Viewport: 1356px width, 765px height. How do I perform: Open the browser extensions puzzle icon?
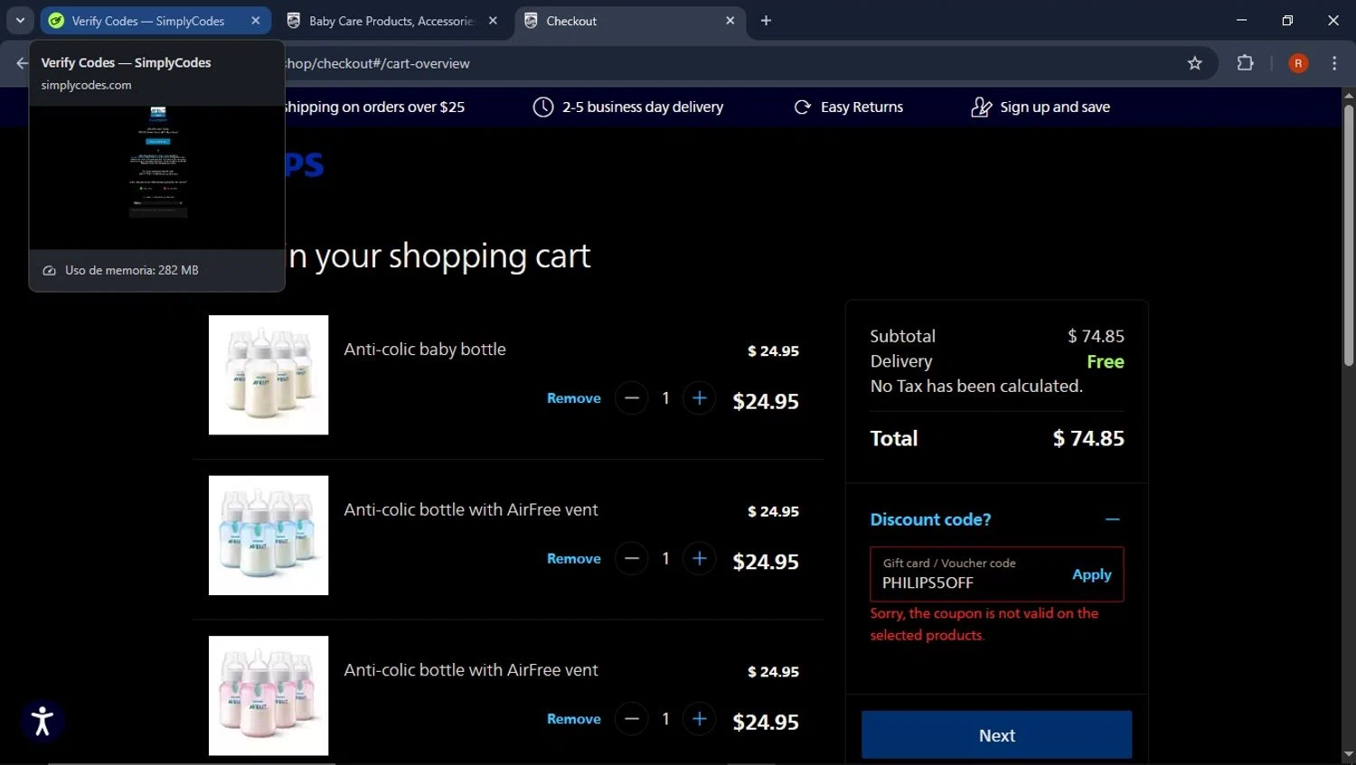(x=1245, y=63)
